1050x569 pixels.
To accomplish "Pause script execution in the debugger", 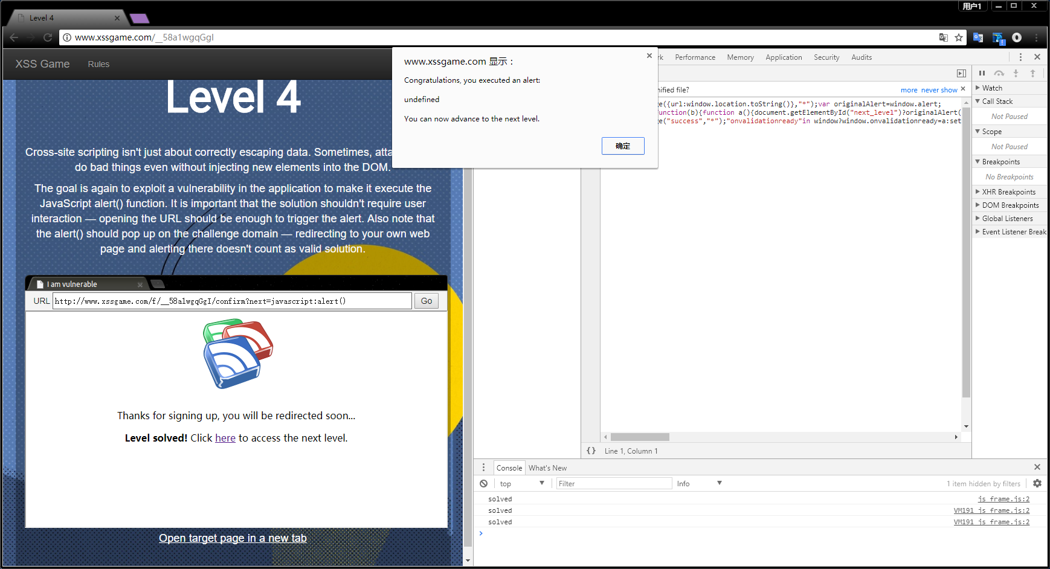I will coord(982,73).
